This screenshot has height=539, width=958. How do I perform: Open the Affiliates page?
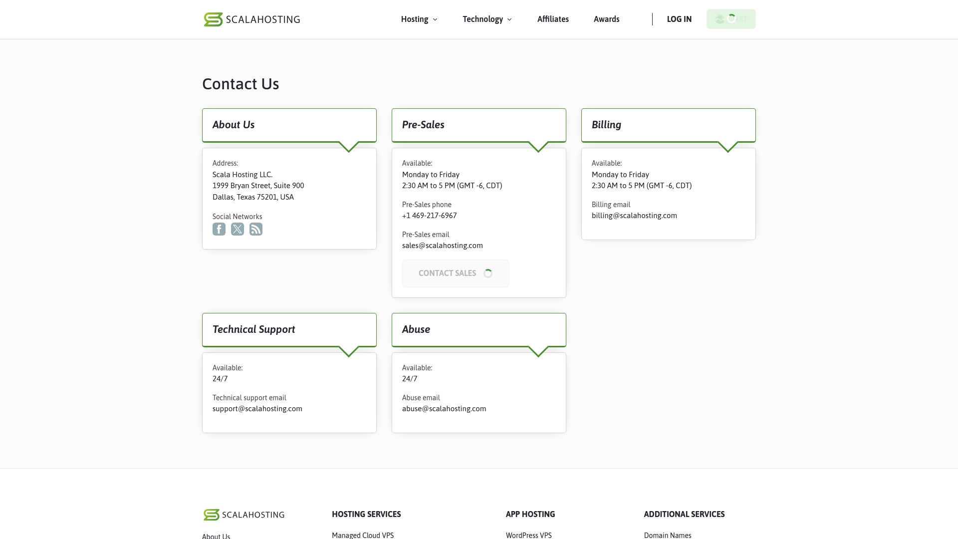pos(553,19)
